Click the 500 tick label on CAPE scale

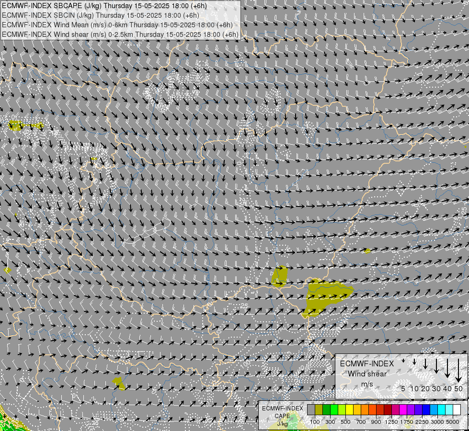(345, 422)
